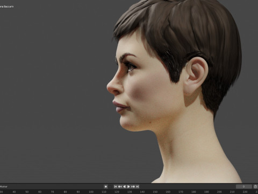Set playhead at frame 150 on ruler

click(x=155, y=192)
